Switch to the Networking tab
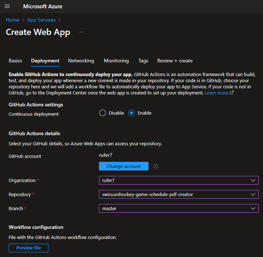The height and width of the screenshot is (257, 263). (81, 61)
